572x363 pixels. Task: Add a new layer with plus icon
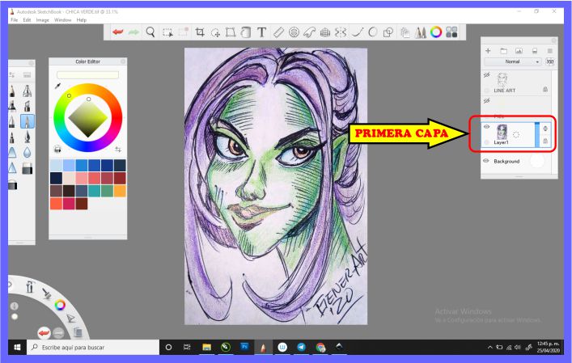pyautogui.click(x=488, y=51)
